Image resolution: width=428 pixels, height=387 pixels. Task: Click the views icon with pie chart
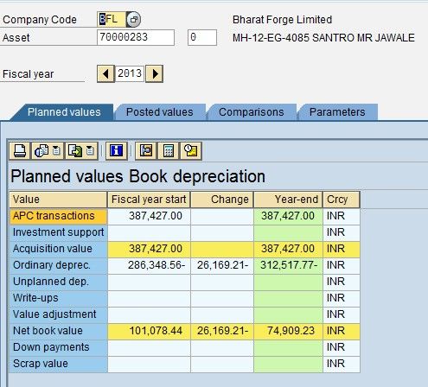tap(42, 150)
